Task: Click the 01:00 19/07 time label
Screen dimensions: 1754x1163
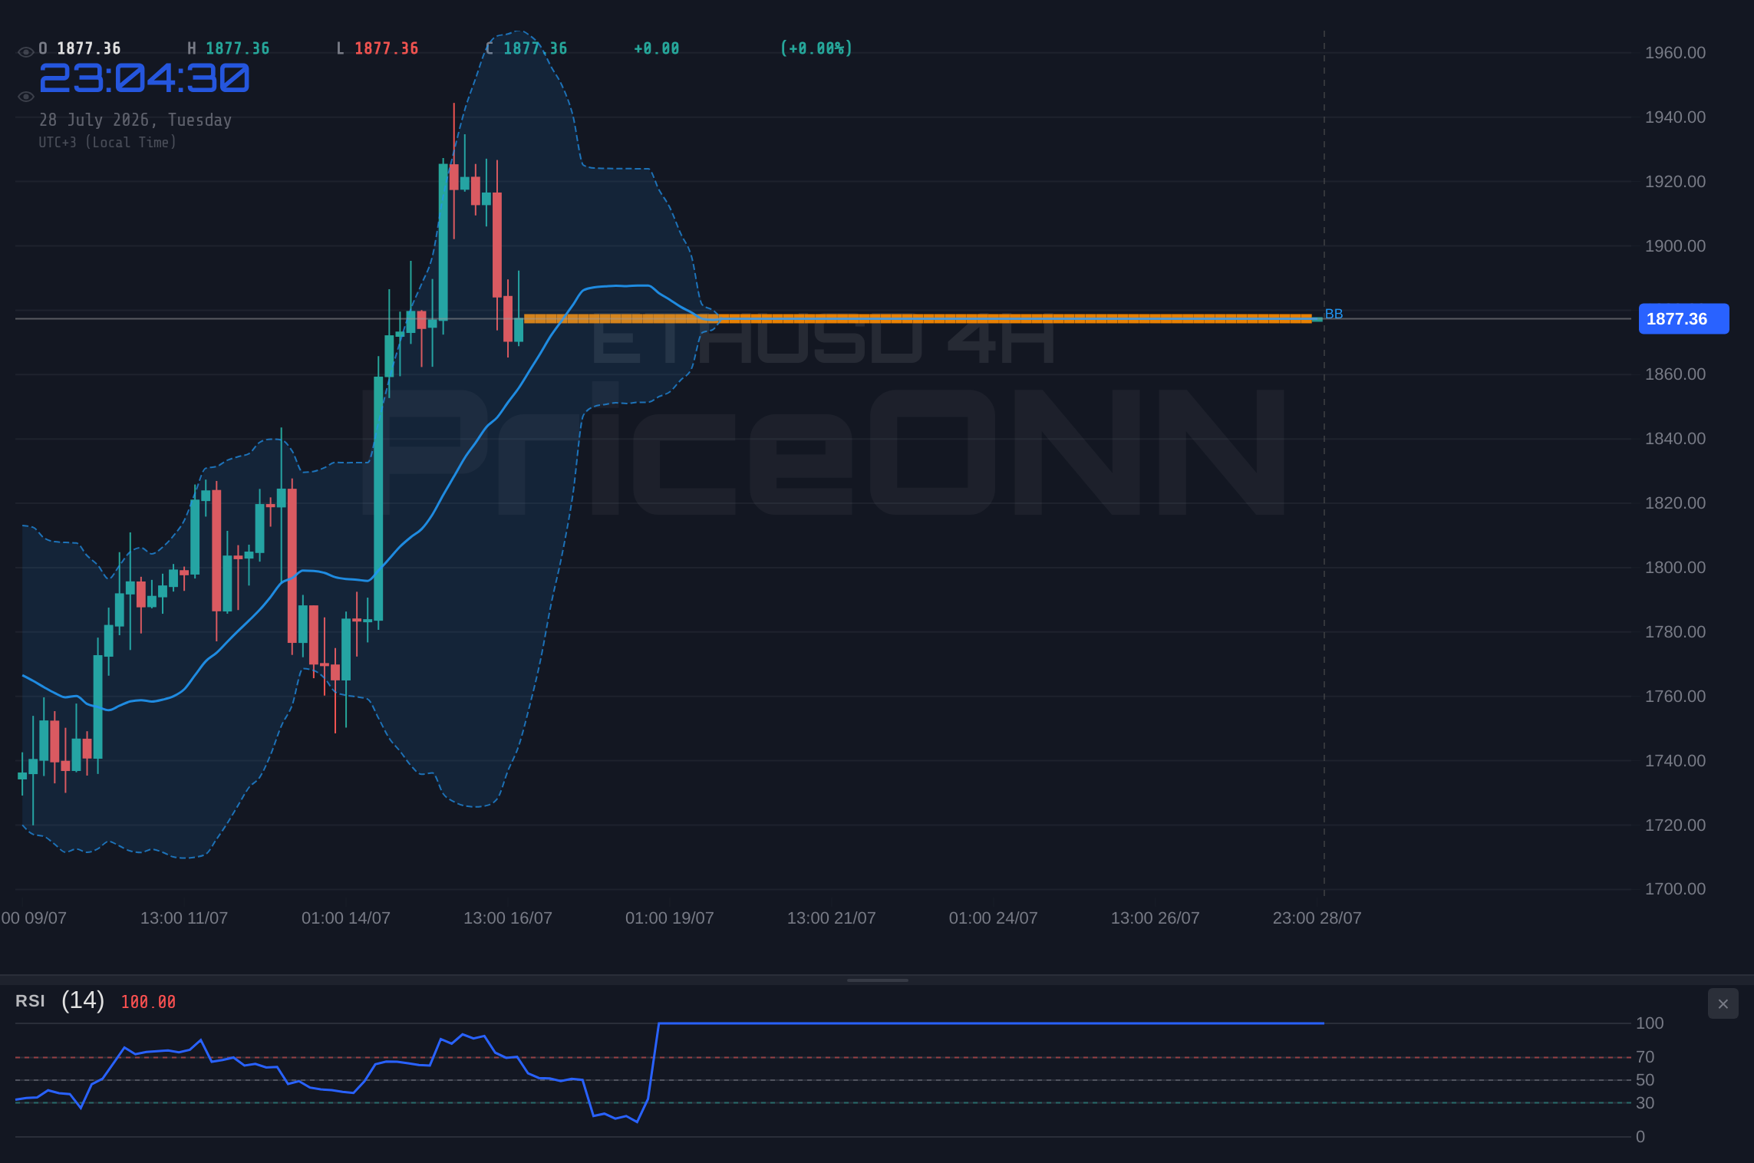Action: [x=670, y=918]
